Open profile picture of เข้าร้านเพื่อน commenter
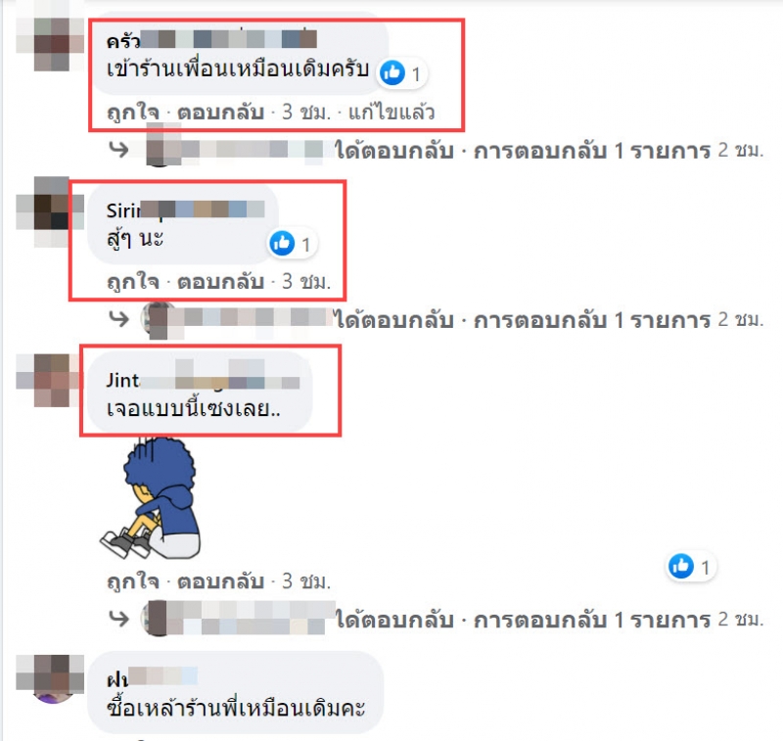 (51, 44)
